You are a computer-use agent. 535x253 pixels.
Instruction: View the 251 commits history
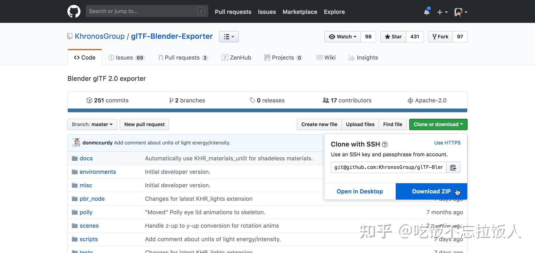pos(107,100)
